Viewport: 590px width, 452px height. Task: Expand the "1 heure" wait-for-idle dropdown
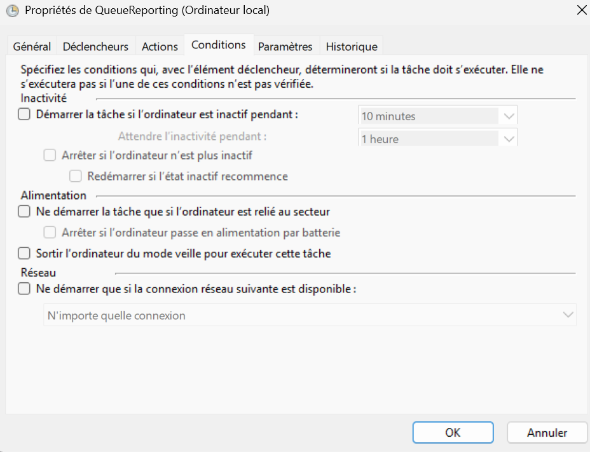(509, 137)
